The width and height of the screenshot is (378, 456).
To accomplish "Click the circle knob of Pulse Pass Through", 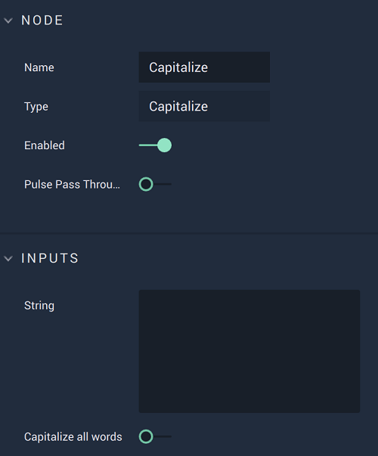I will [x=146, y=184].
